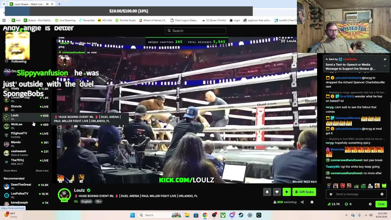Screen dimensions: 391x220
Task: Open the emote picker smiley in chat
Action: pos(382,194)
